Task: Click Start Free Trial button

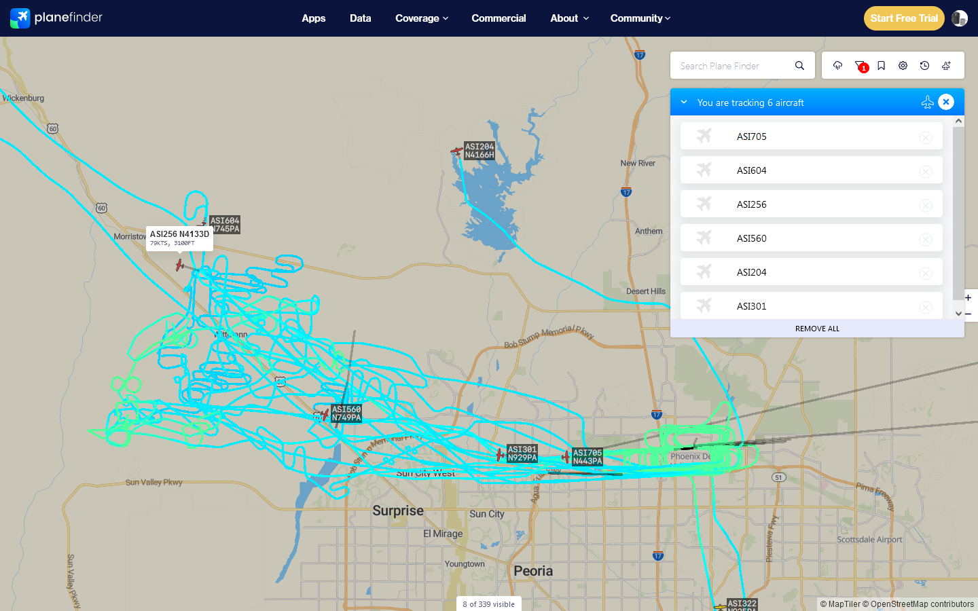Action: [904, 18]
